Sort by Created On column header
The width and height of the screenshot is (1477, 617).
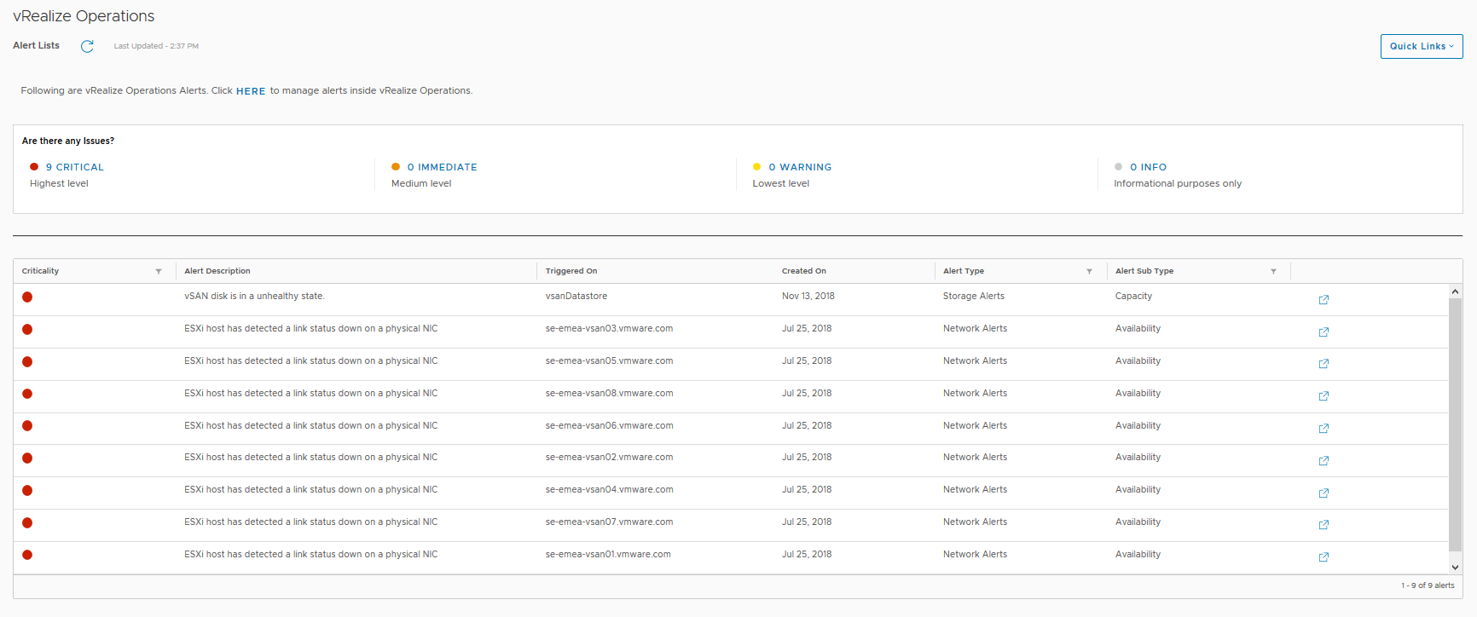(x=804, y=271)
